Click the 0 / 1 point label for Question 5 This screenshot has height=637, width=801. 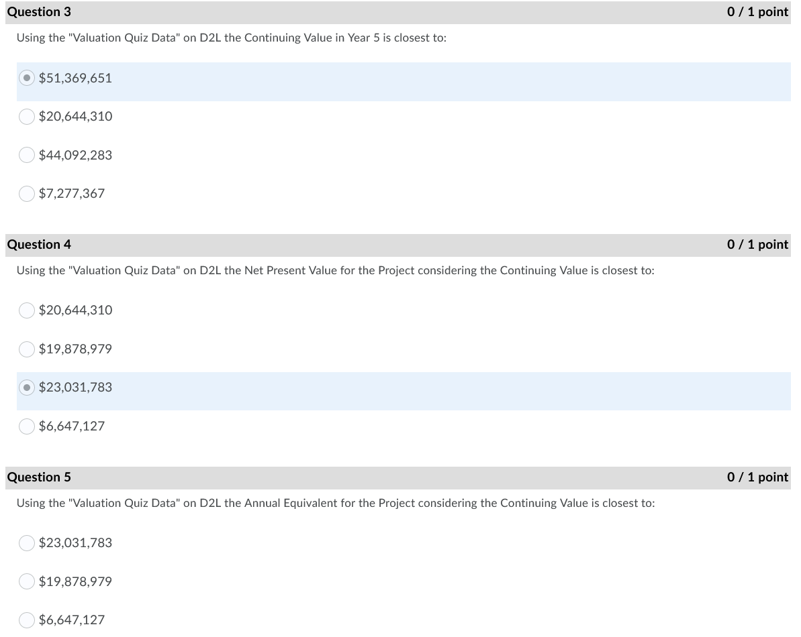[x=758, y=477]
